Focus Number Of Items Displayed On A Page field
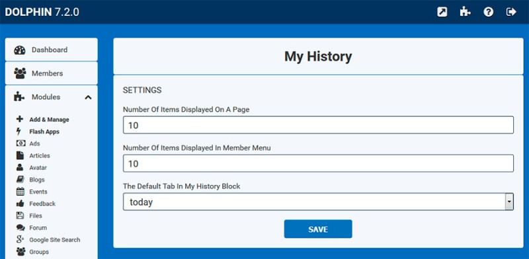The image size is (529, 259). pyautogui.click(x=318, y=125)
